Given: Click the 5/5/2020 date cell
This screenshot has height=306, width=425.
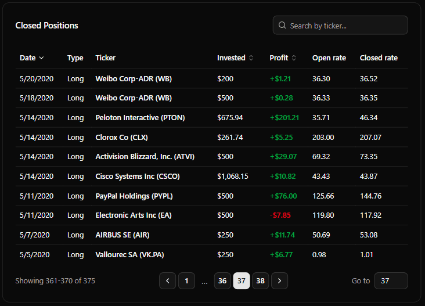Looking at the screenshot, I should click(35, 255).
